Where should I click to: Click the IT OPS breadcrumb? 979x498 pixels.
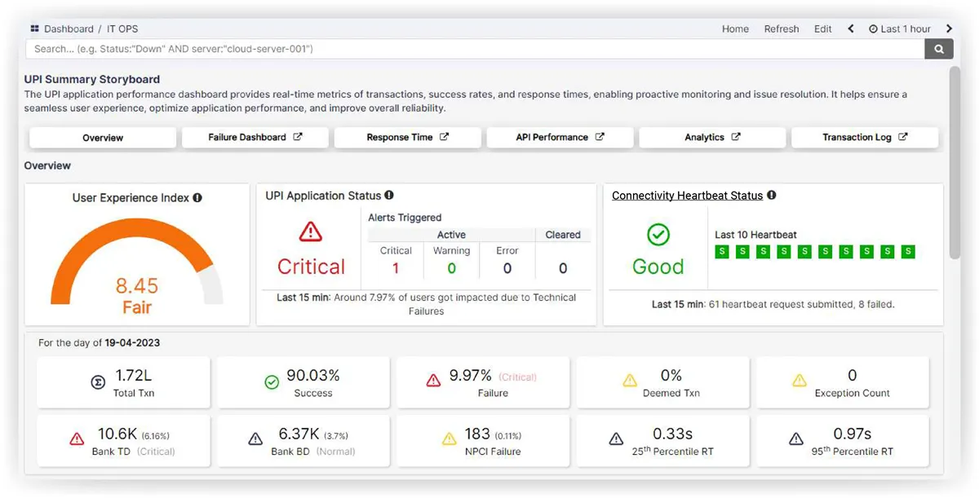click(x=123, y=29)
